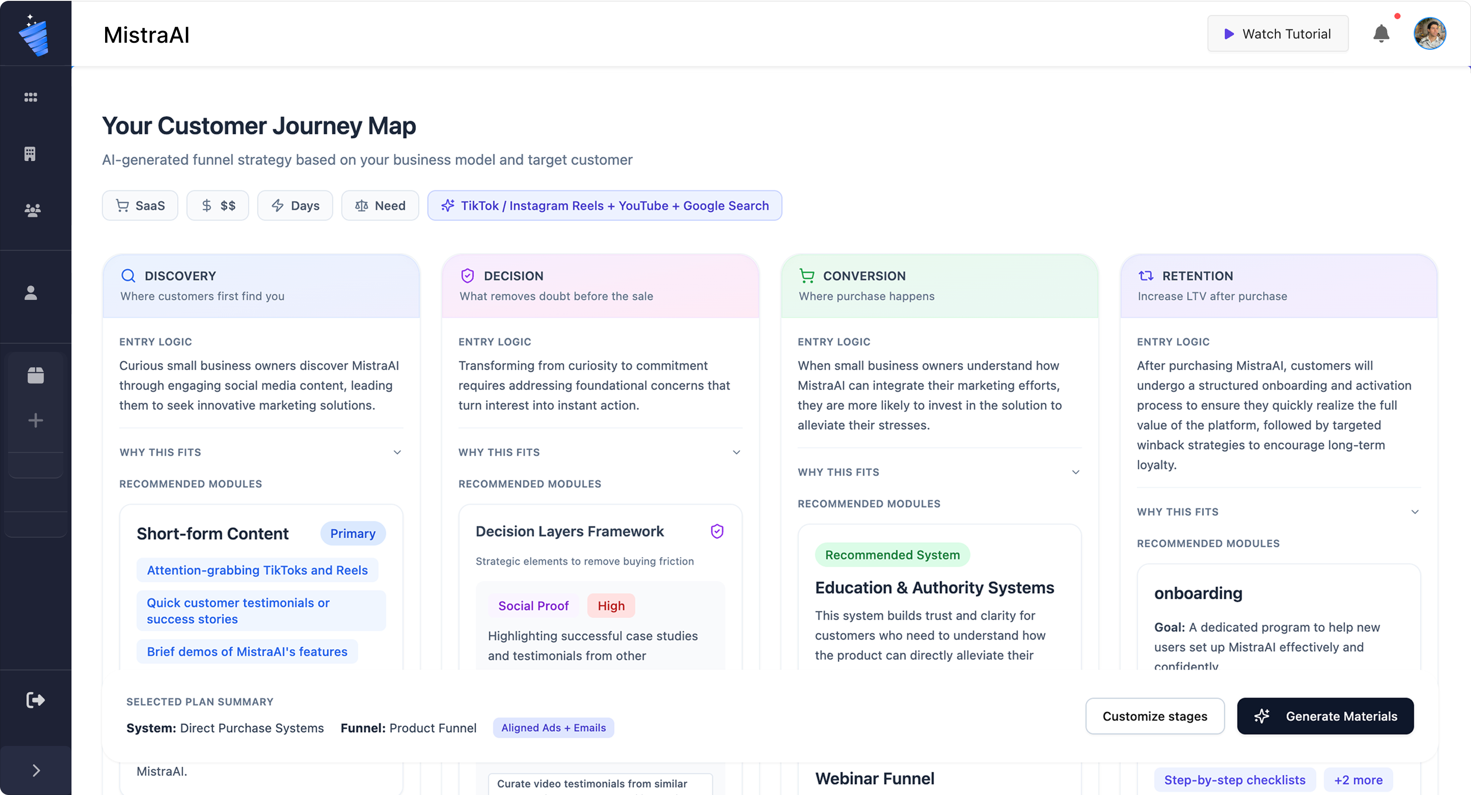Click the Watch Tutorial button
The image size is (1471, 795).
1277,34
